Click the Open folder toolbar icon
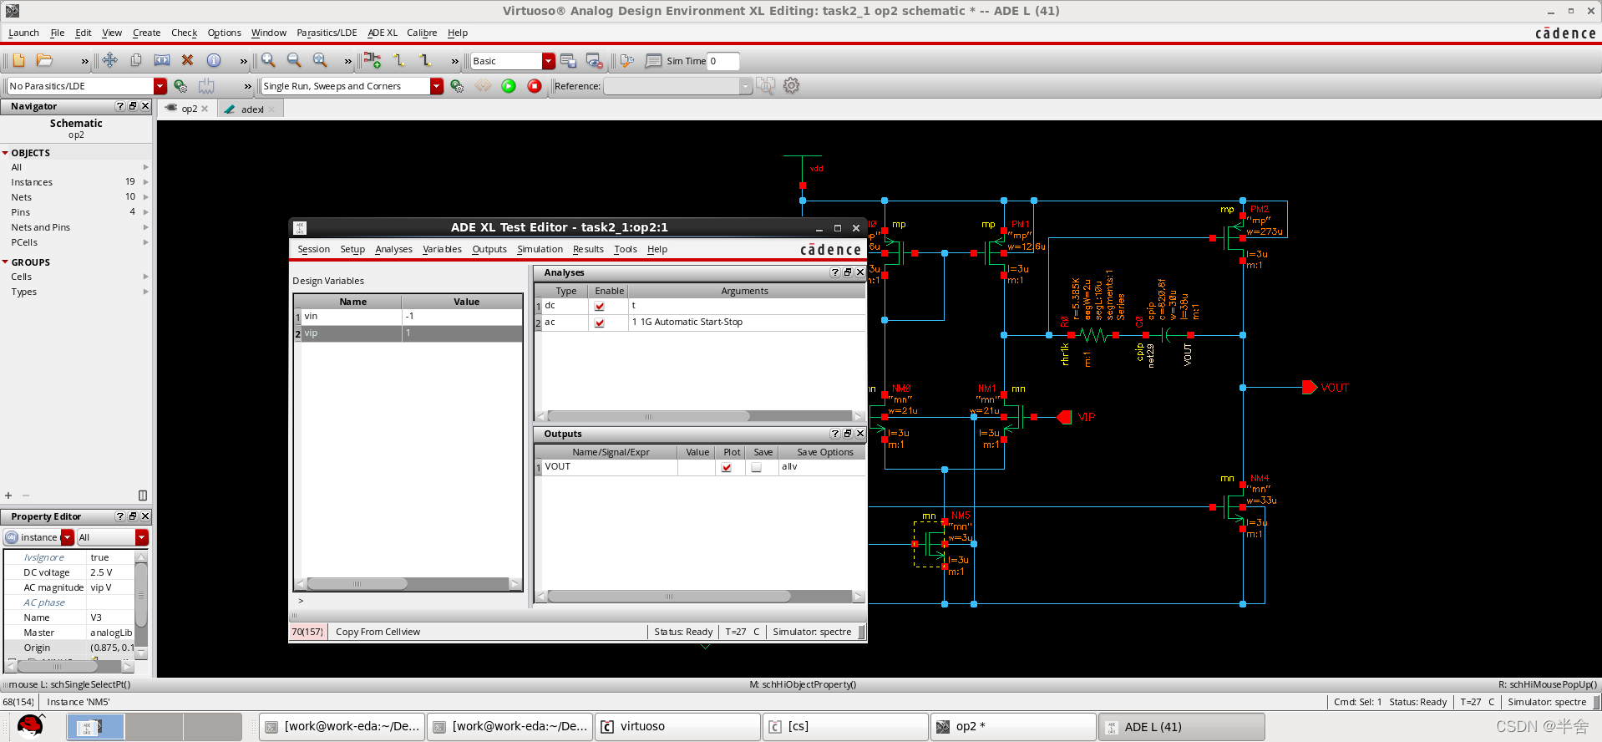 click(x=45, y=60)
